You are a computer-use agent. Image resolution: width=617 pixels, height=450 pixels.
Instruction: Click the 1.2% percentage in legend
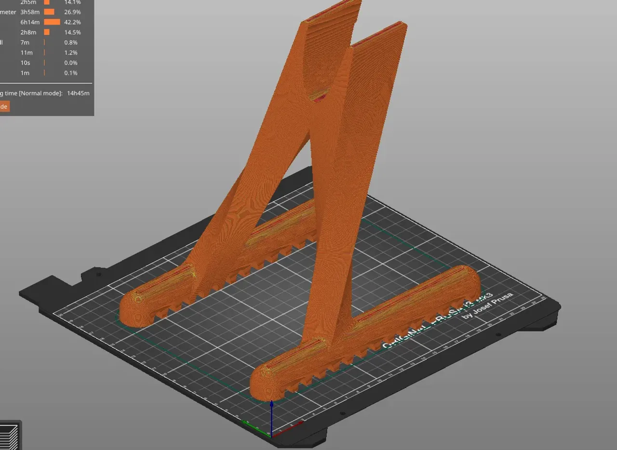71,53
